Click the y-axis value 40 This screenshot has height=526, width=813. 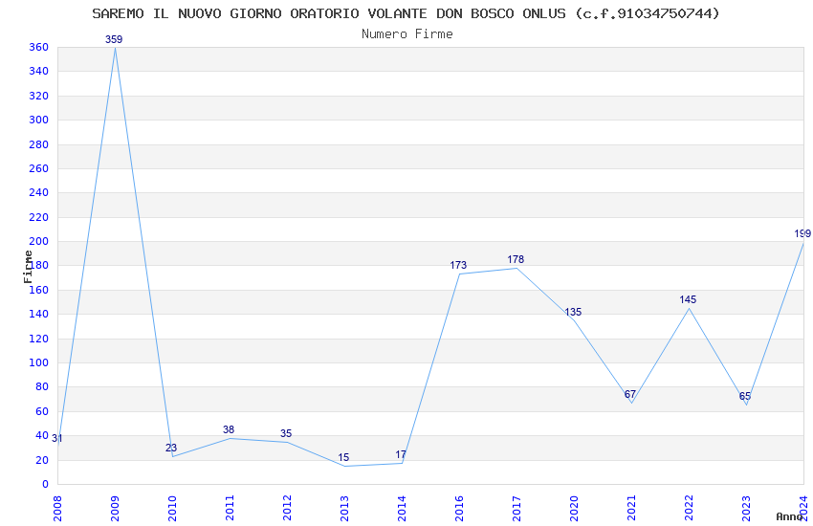tap(42, 435)
